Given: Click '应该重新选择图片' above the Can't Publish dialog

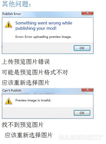Looking at the screenshot, I should [x=26, y=83].
